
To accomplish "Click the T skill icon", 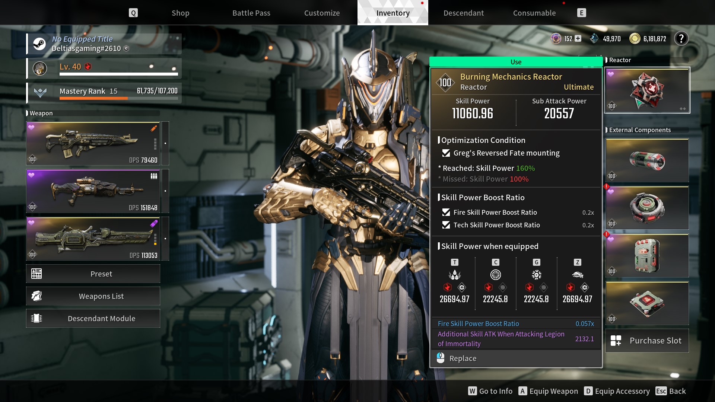I will click(455, 275).
